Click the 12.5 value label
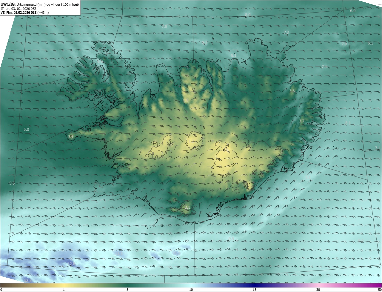 click(x=28, y=280)
